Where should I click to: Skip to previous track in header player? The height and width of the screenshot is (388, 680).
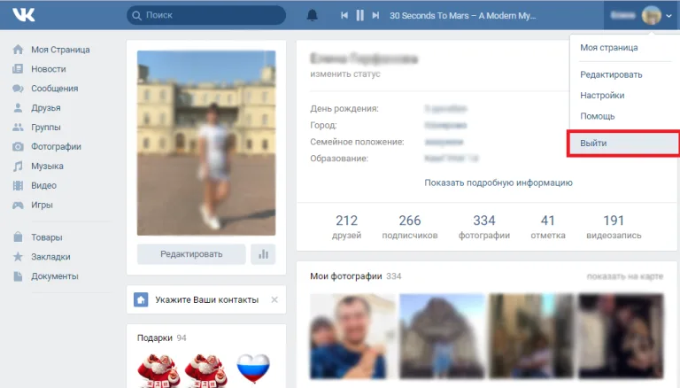[x=344, y=15]
